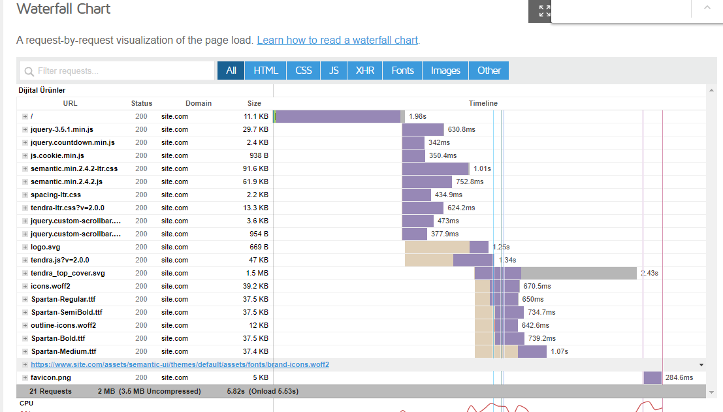723x412 pixels.
Task: Select the Images filter tab
Action: [445, 71]
